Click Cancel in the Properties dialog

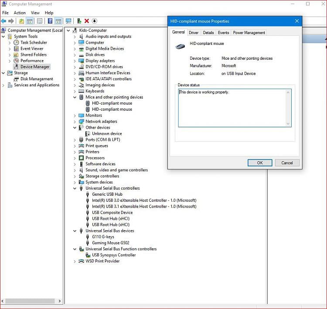(x=287, y=163)
